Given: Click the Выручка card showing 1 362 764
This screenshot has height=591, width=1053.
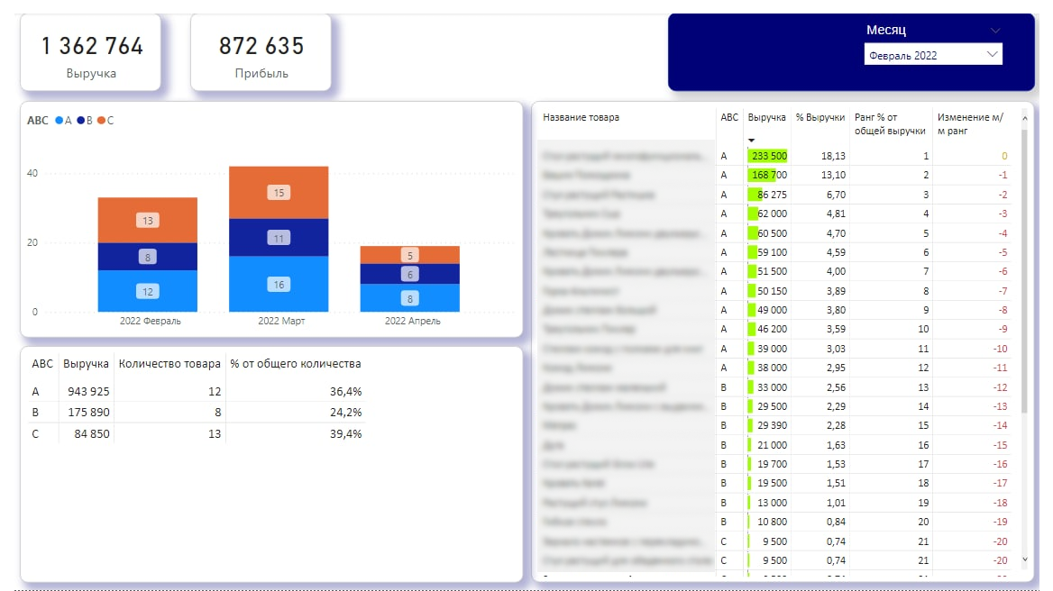Looking at the screenshot, I should 91,52.
